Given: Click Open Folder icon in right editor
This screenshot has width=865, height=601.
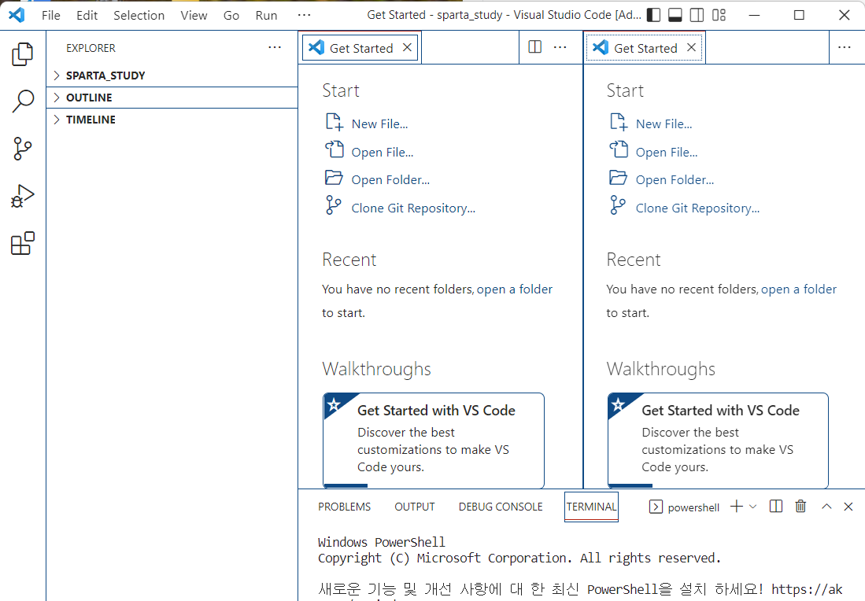Looking at the screenshot, I should click(x=618, y=177).
